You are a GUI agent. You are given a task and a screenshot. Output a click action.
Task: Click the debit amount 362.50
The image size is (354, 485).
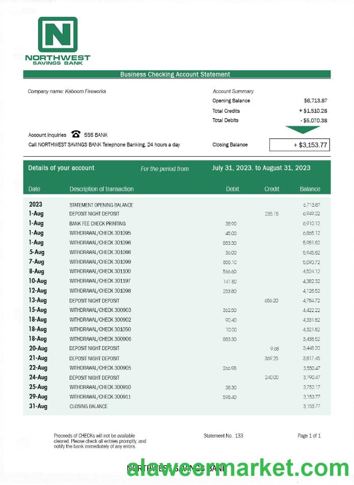point(230,310)
